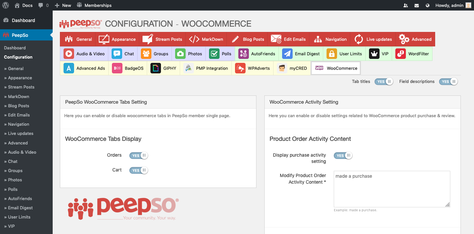Select the MarkDown tab

[206, 39]
